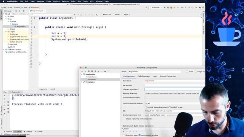Open Terminal tool window button
244x137 pixels.
pos(8,132)
